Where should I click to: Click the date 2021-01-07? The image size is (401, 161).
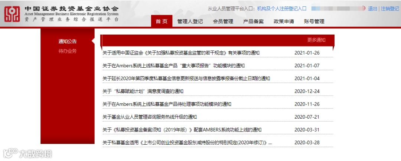click(x=307, y=66)
